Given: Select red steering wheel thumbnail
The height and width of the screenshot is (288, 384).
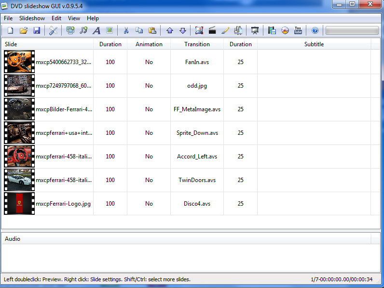Looking at the screenshot, I should pyautogui.click(x=19, y=156).
